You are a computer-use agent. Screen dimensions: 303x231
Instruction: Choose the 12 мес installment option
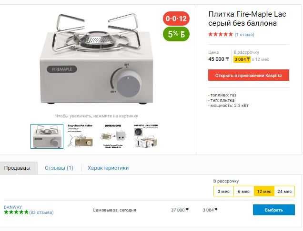point(264,191)
